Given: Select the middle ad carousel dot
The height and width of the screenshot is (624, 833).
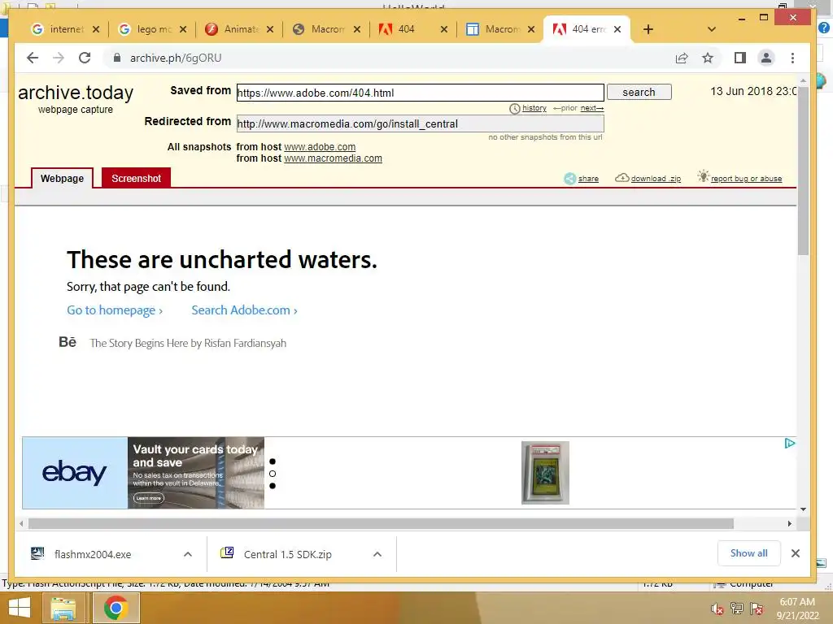Looking at the screenshot, I should tap(273, 474).
